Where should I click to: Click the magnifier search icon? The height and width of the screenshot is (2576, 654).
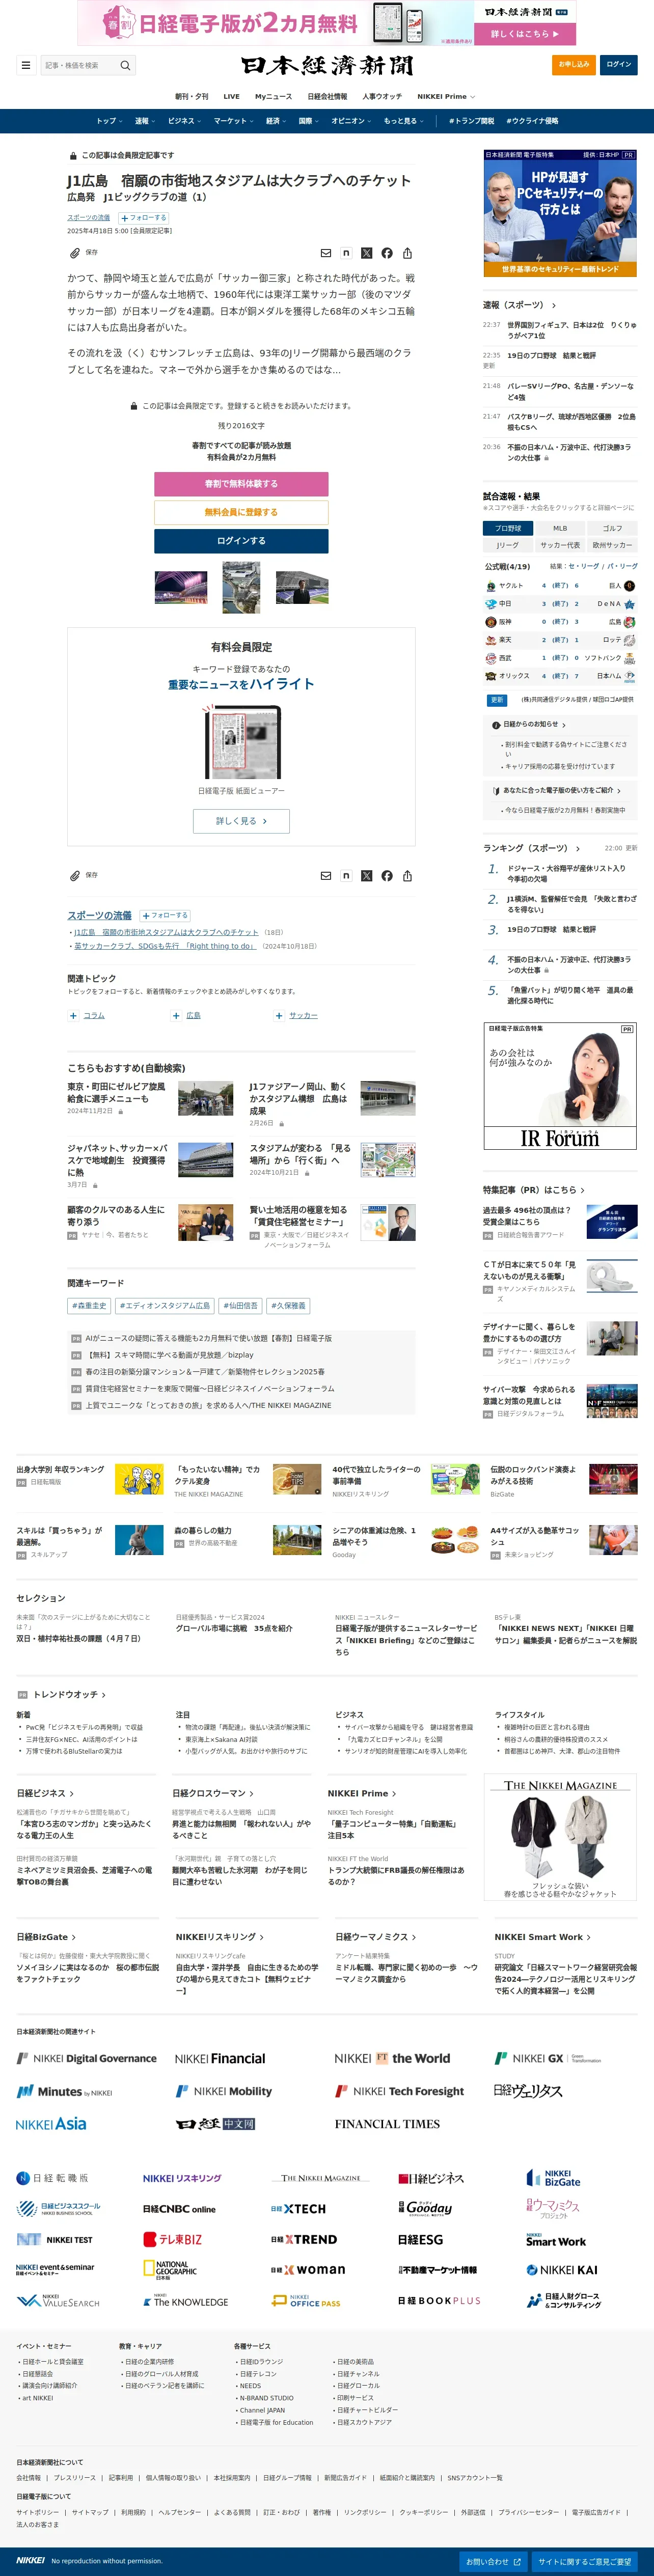(x=125, y=65)
